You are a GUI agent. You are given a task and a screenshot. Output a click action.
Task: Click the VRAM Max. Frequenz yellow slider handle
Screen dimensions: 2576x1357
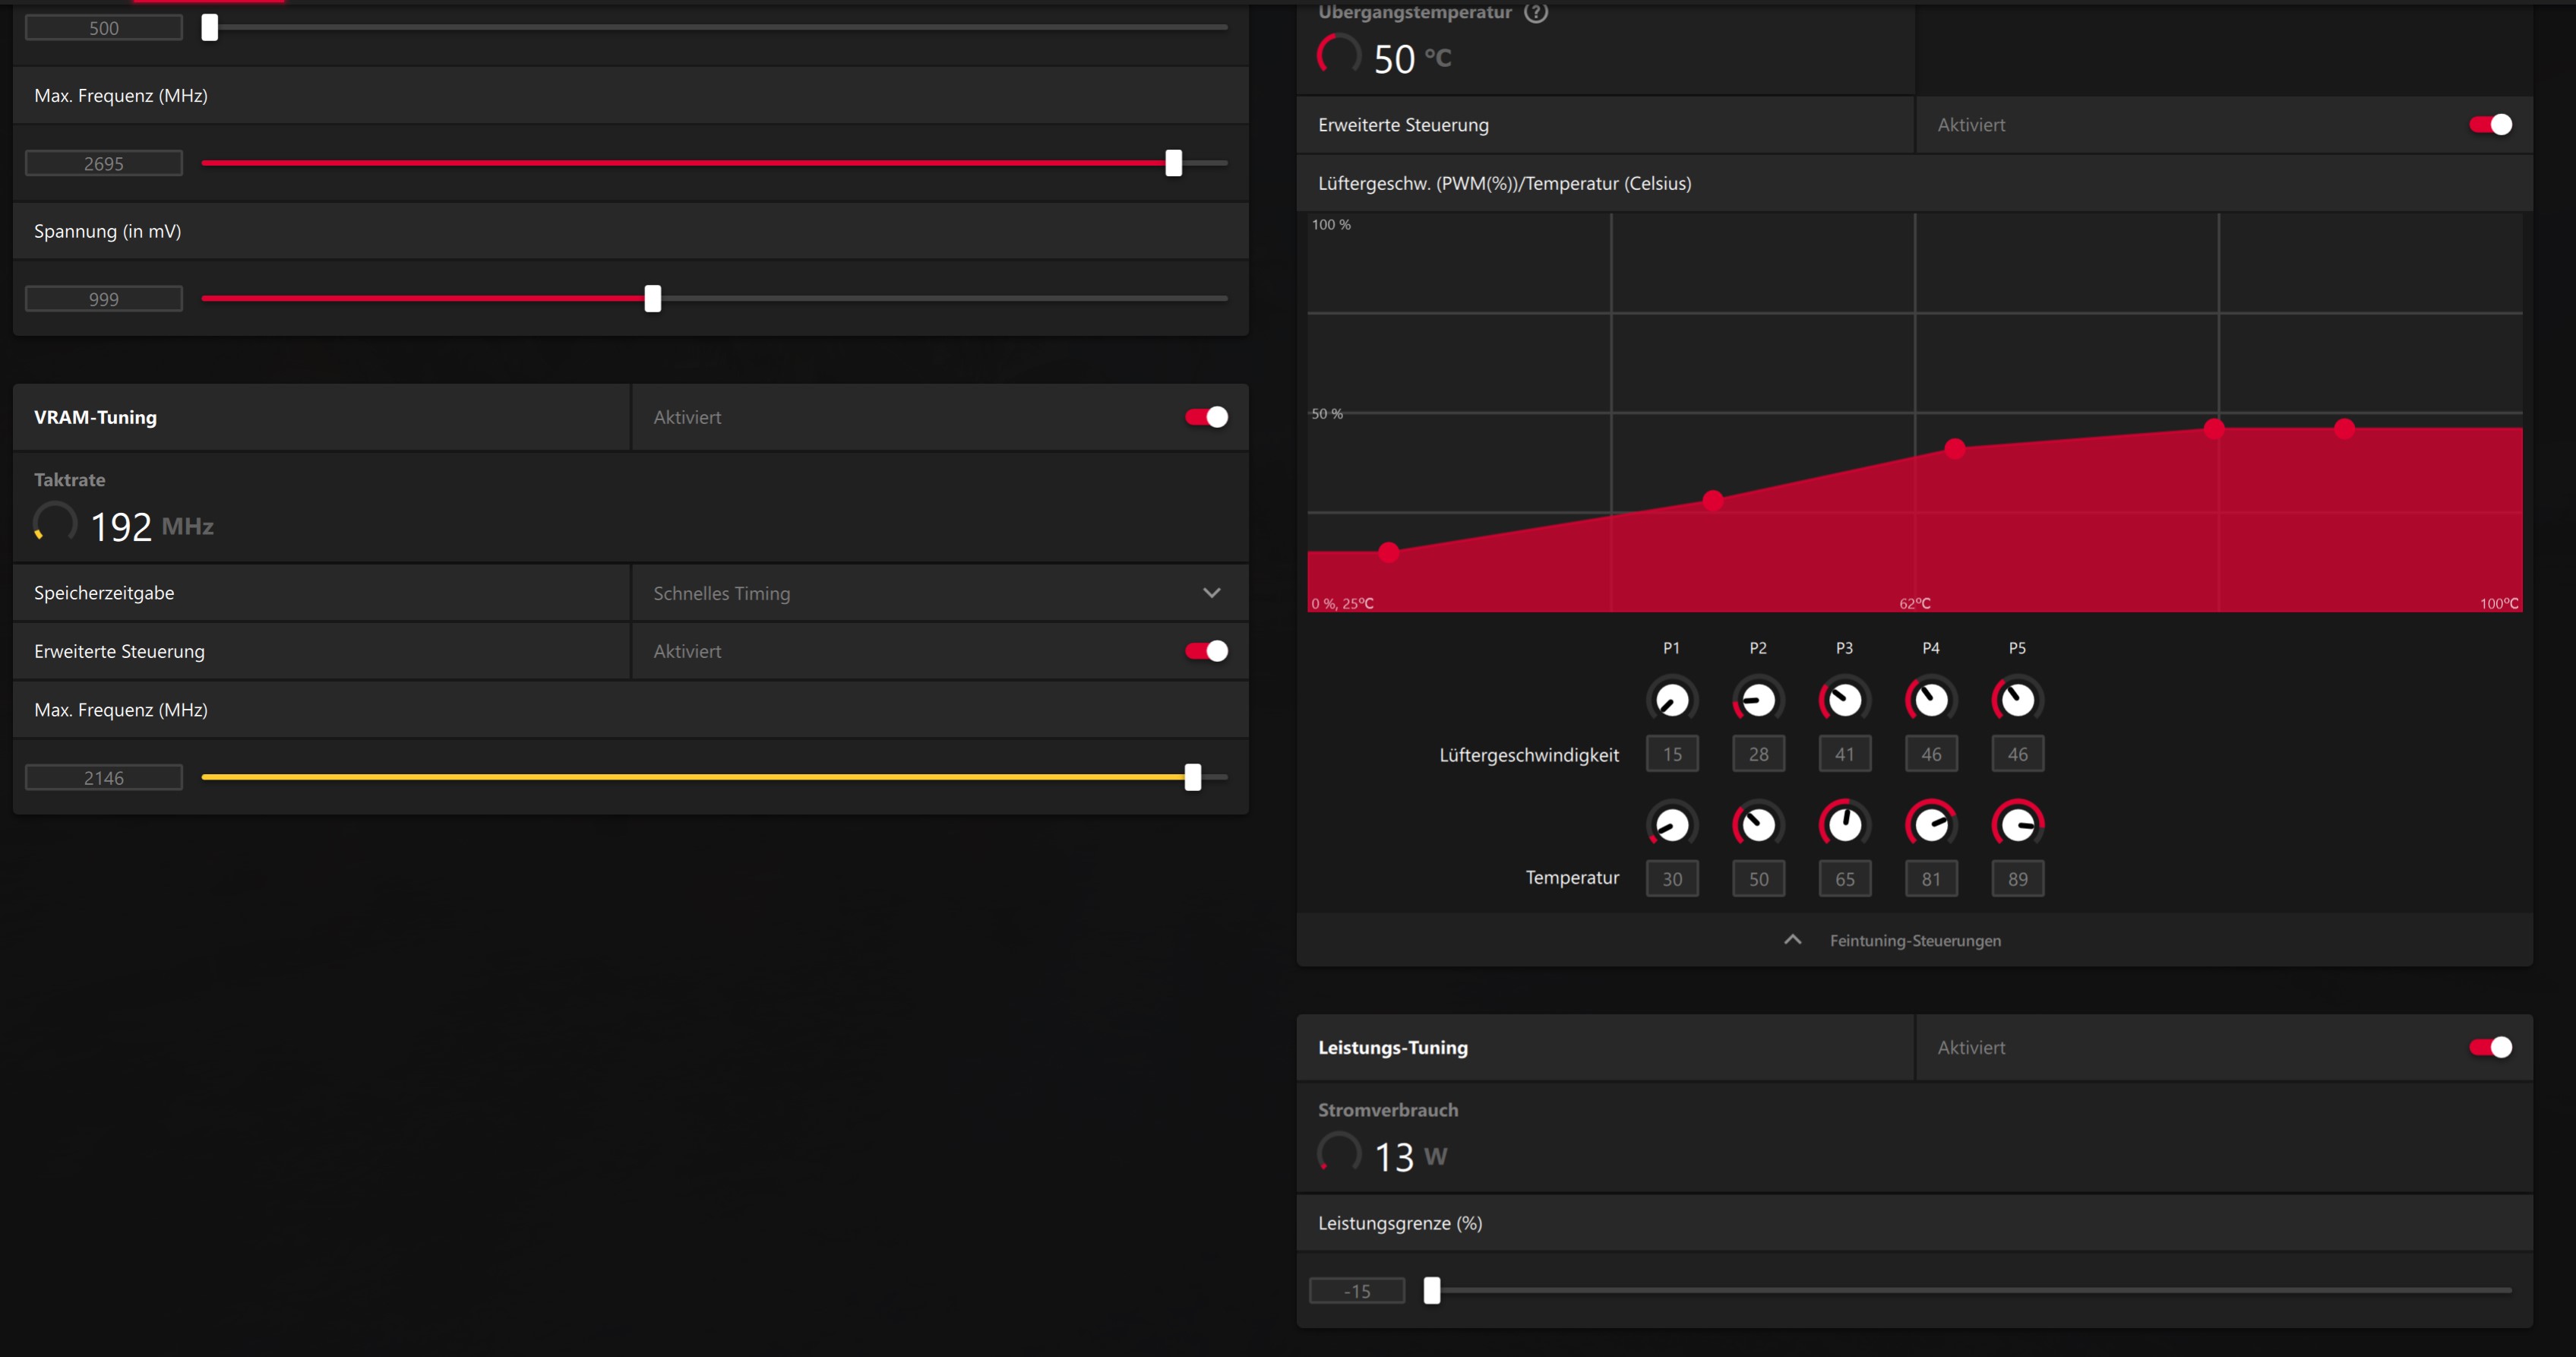click(1192, 777)
